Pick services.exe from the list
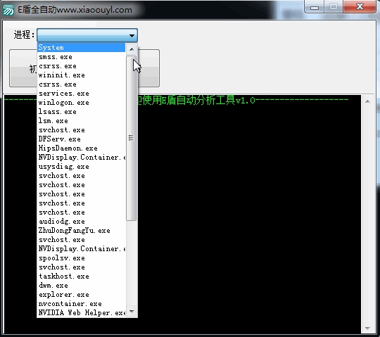 tap(81, 94)
